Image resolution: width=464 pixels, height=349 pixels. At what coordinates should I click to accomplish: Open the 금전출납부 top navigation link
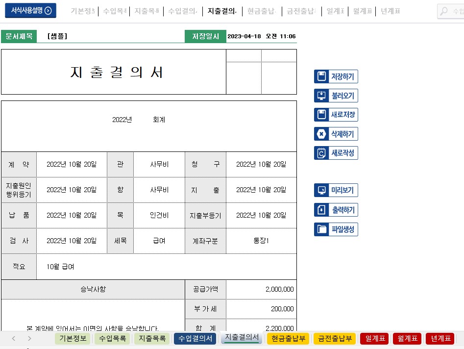pos(301,11)
